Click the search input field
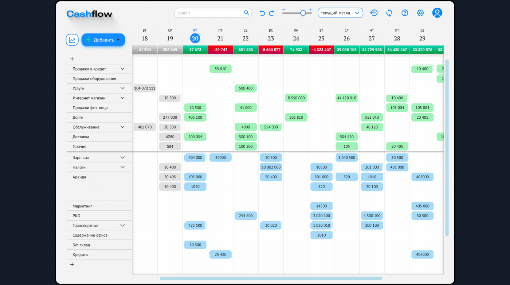Screen dimensions: 510x285 point(209,13)
